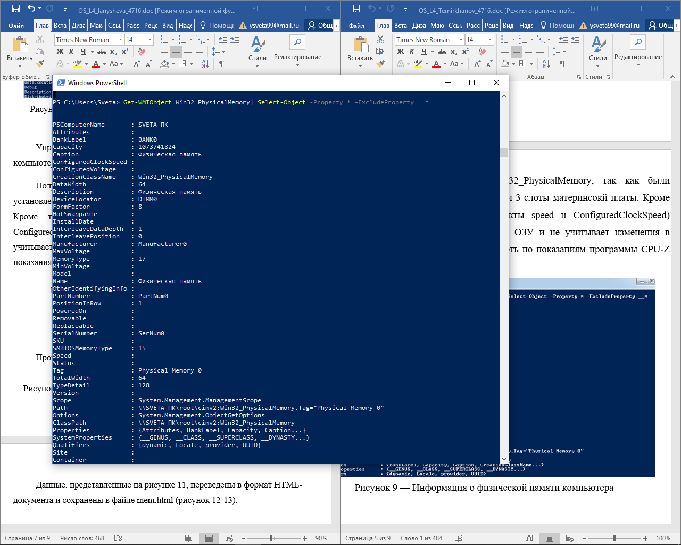This screenshot has width=681, height=545.
Task: Open Дизайн tab in right Word window
Action: point(419,26)
